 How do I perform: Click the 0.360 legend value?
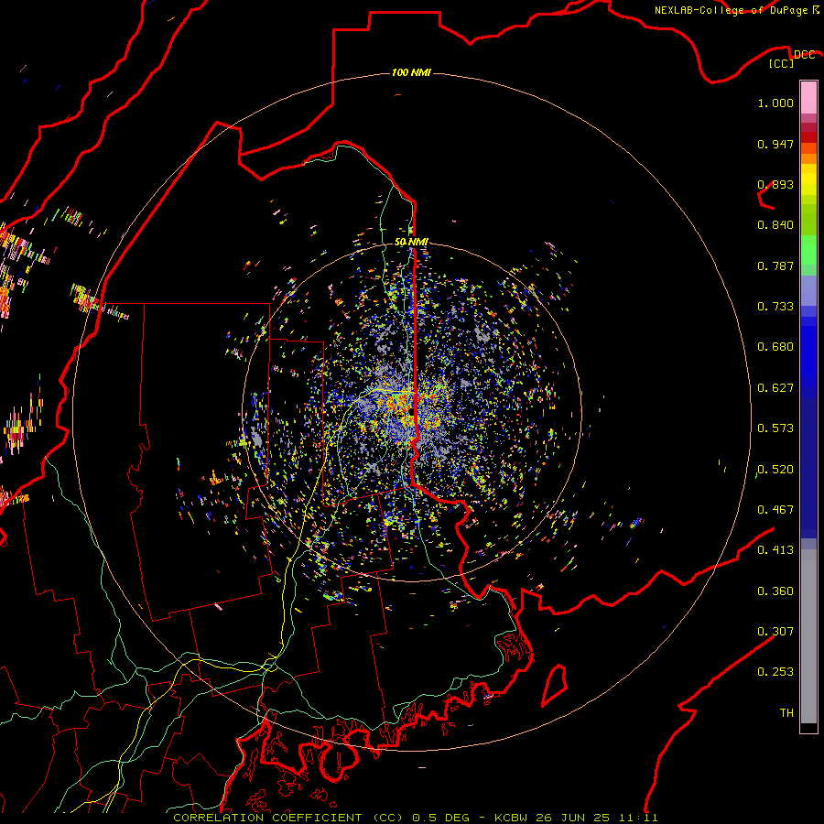[x=775, y=591]
